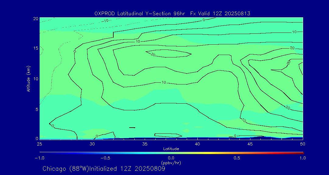Viewport: 329px width, 175px height.
Task: Click contour label "0" near 2 km at latitude 26
Action: click(x=53, y=126)
